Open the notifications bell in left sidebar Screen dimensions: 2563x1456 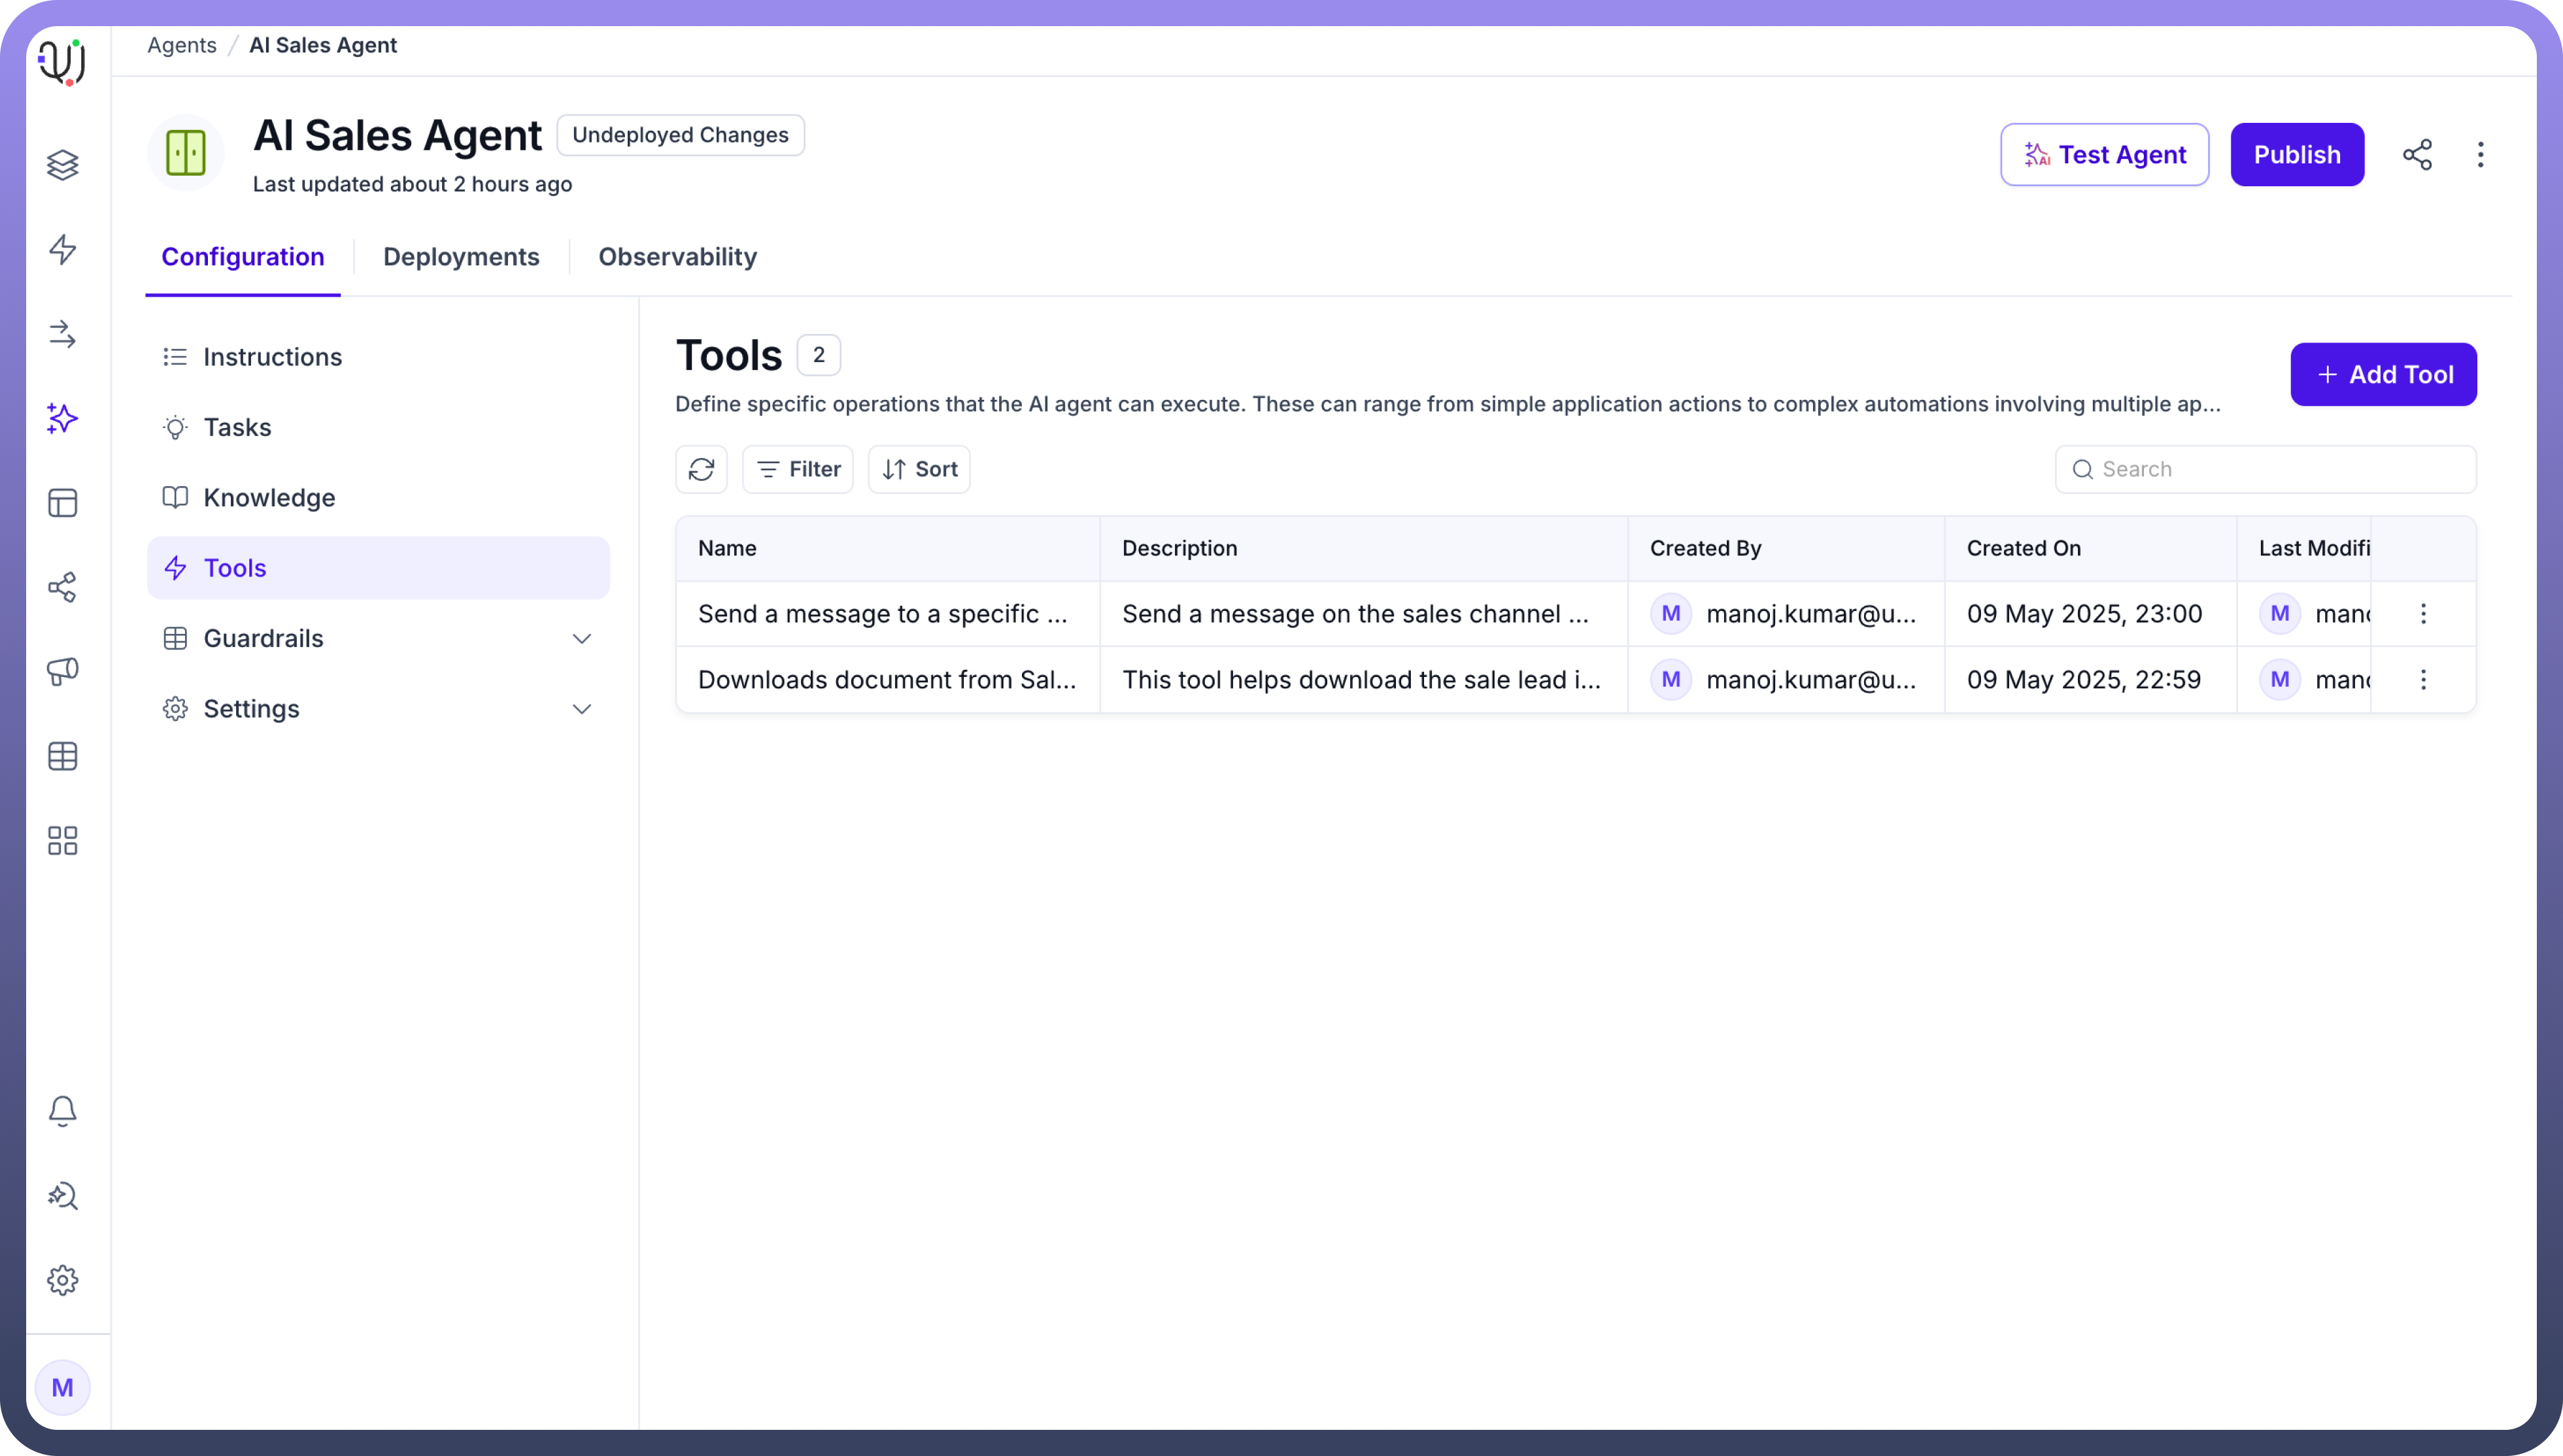pyautogui.click(x=63, y=1111)
